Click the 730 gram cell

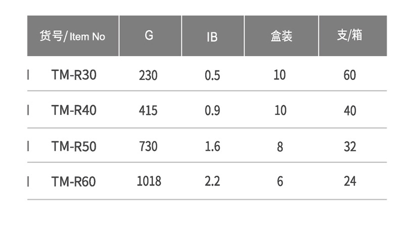click(148, 146)
